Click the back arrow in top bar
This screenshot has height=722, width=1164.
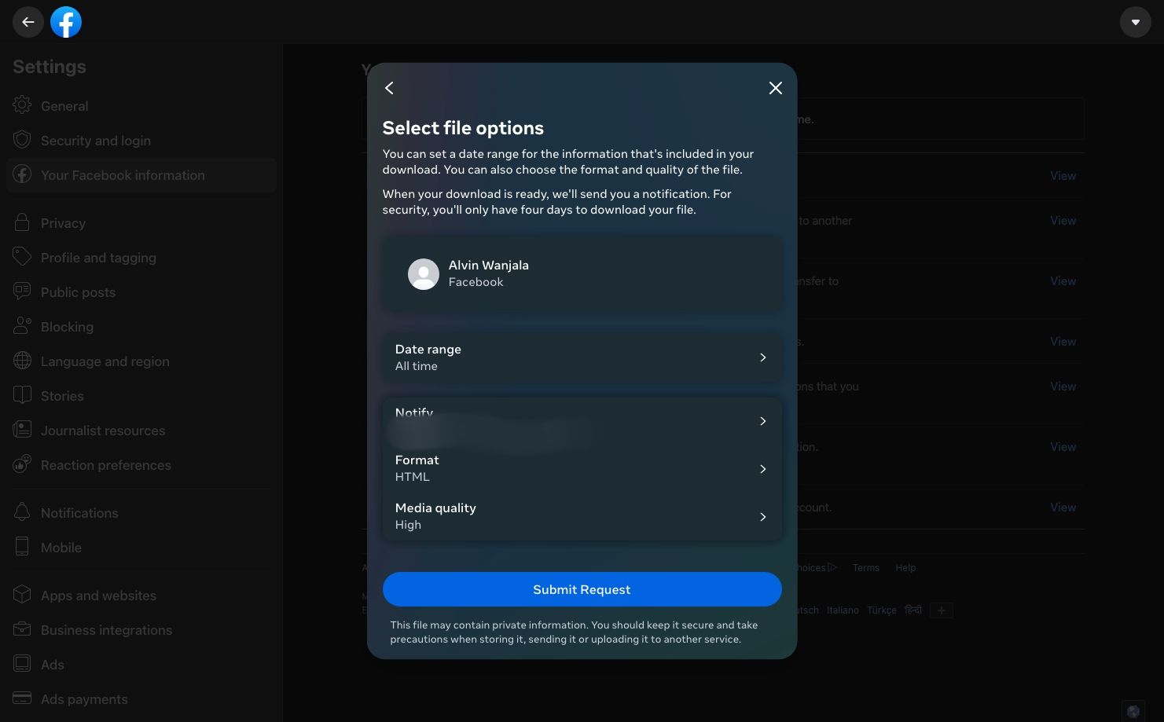pos(28,22)
